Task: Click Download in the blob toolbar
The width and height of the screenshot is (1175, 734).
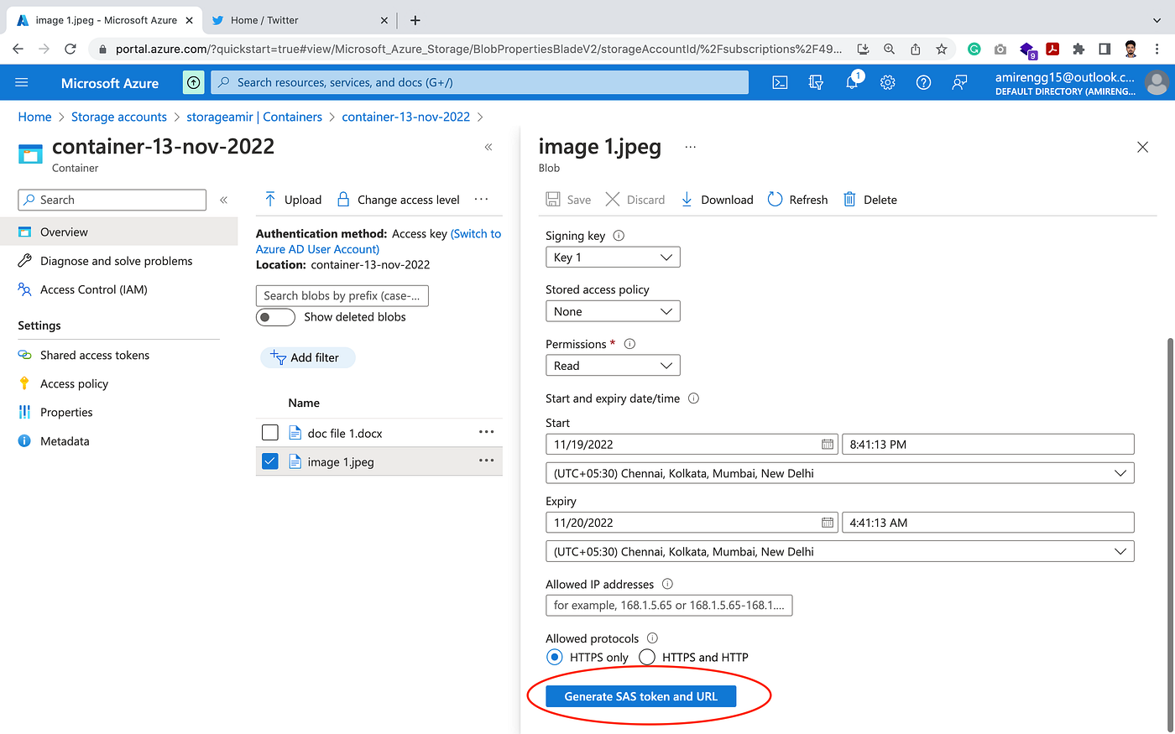Action: point(717,200)
